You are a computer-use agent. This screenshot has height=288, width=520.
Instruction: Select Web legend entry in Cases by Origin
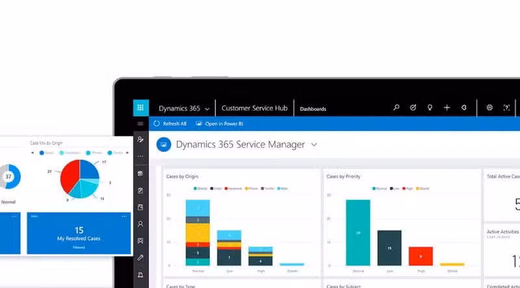(283, 188)
